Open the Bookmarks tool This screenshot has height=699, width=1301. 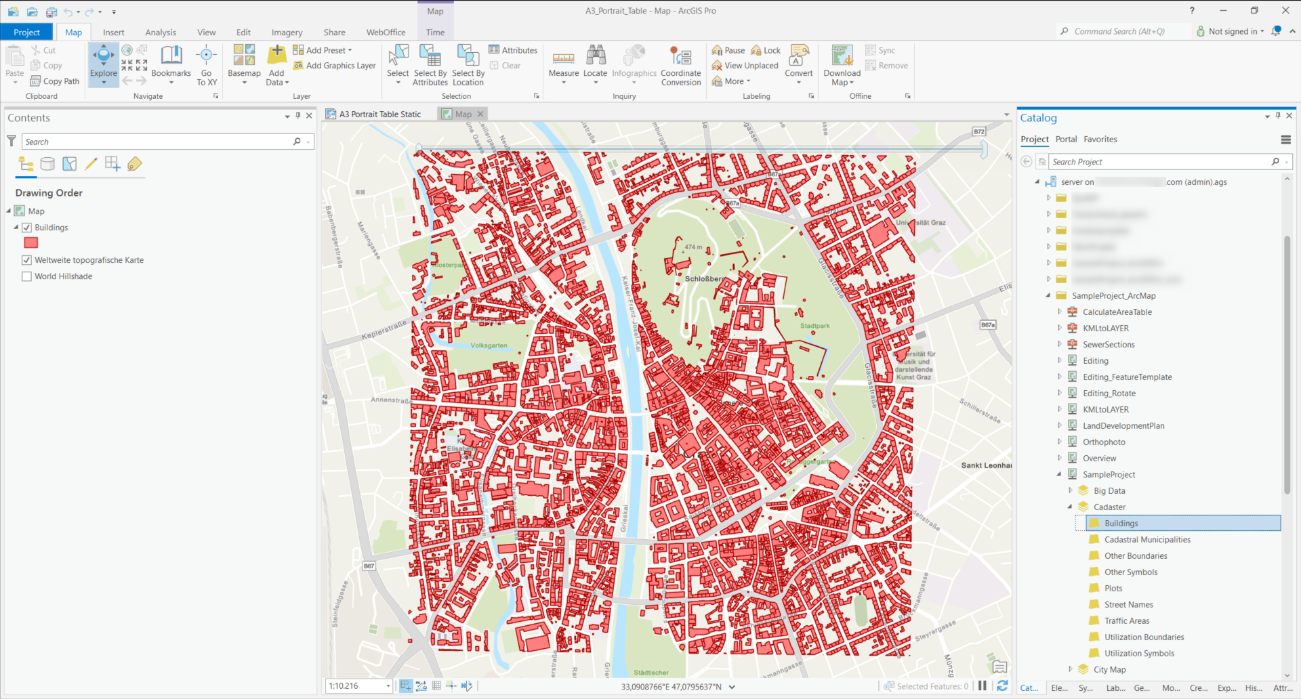click(171, 64)
